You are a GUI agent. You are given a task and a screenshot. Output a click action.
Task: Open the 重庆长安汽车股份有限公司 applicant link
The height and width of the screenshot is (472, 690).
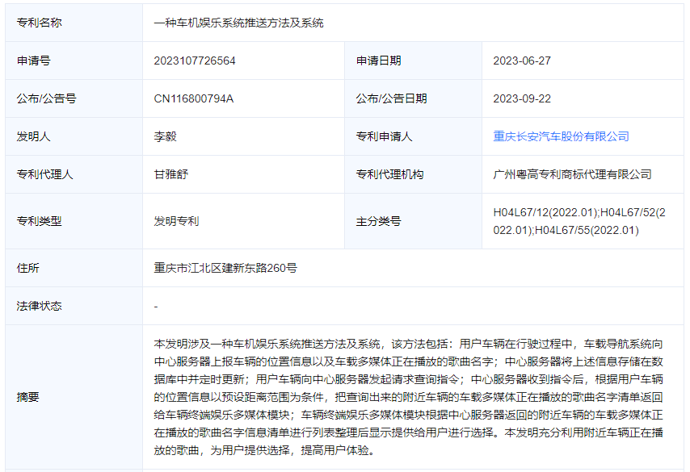(x=561, y=136)
